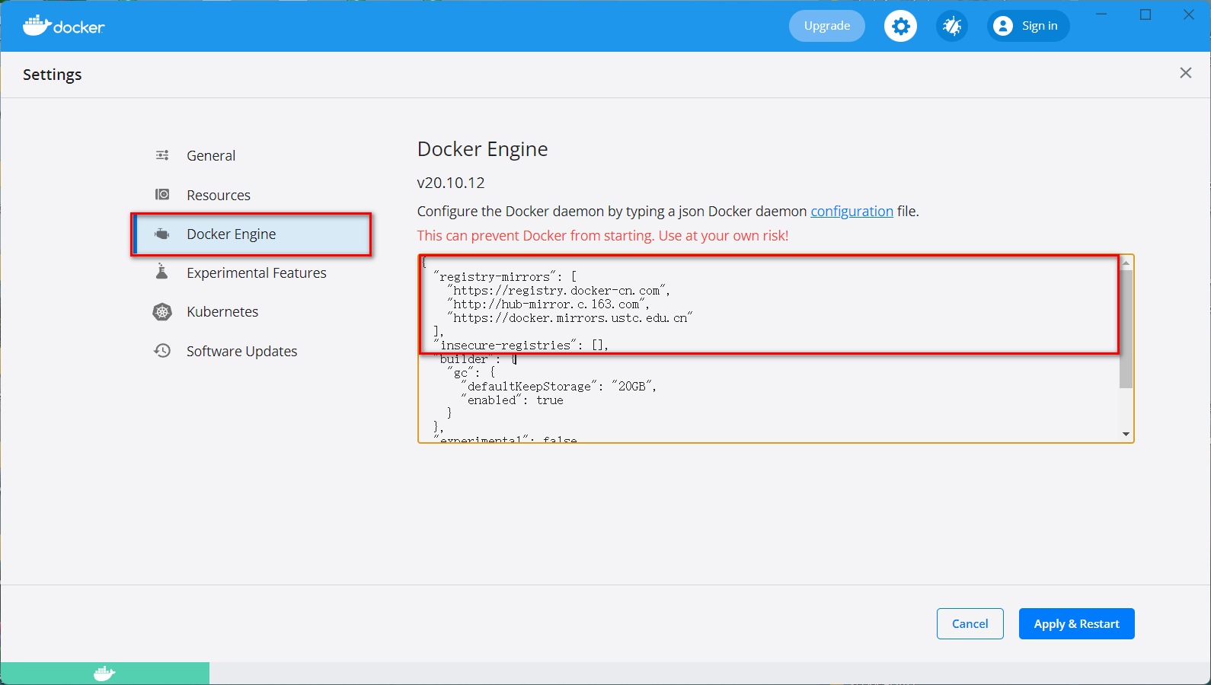The image size is (1211, 685).
Task: Click the "builder" line in the editor
Action: pos(475,359)
